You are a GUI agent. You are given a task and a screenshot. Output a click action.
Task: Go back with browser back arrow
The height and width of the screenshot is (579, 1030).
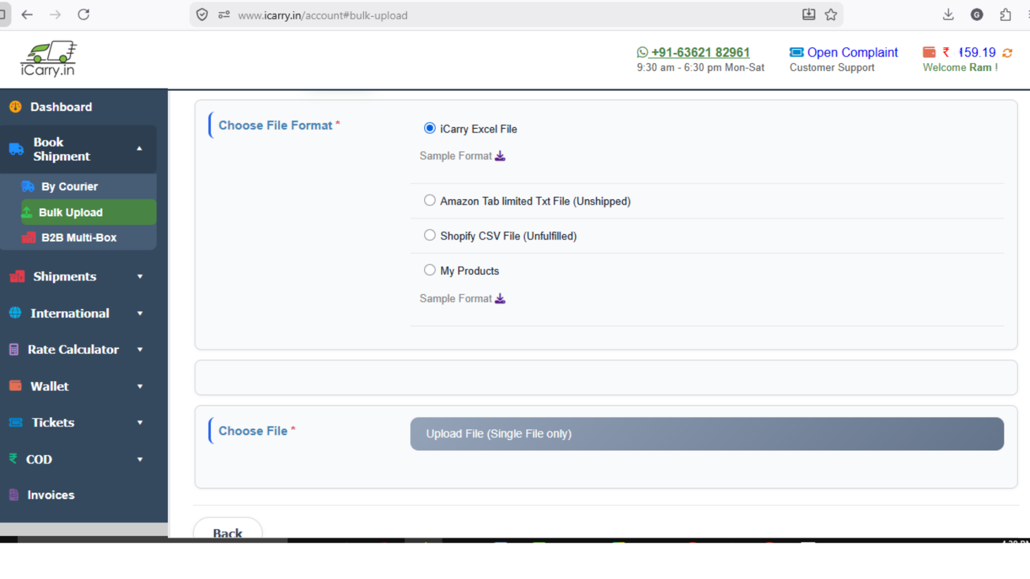[27, 15]
